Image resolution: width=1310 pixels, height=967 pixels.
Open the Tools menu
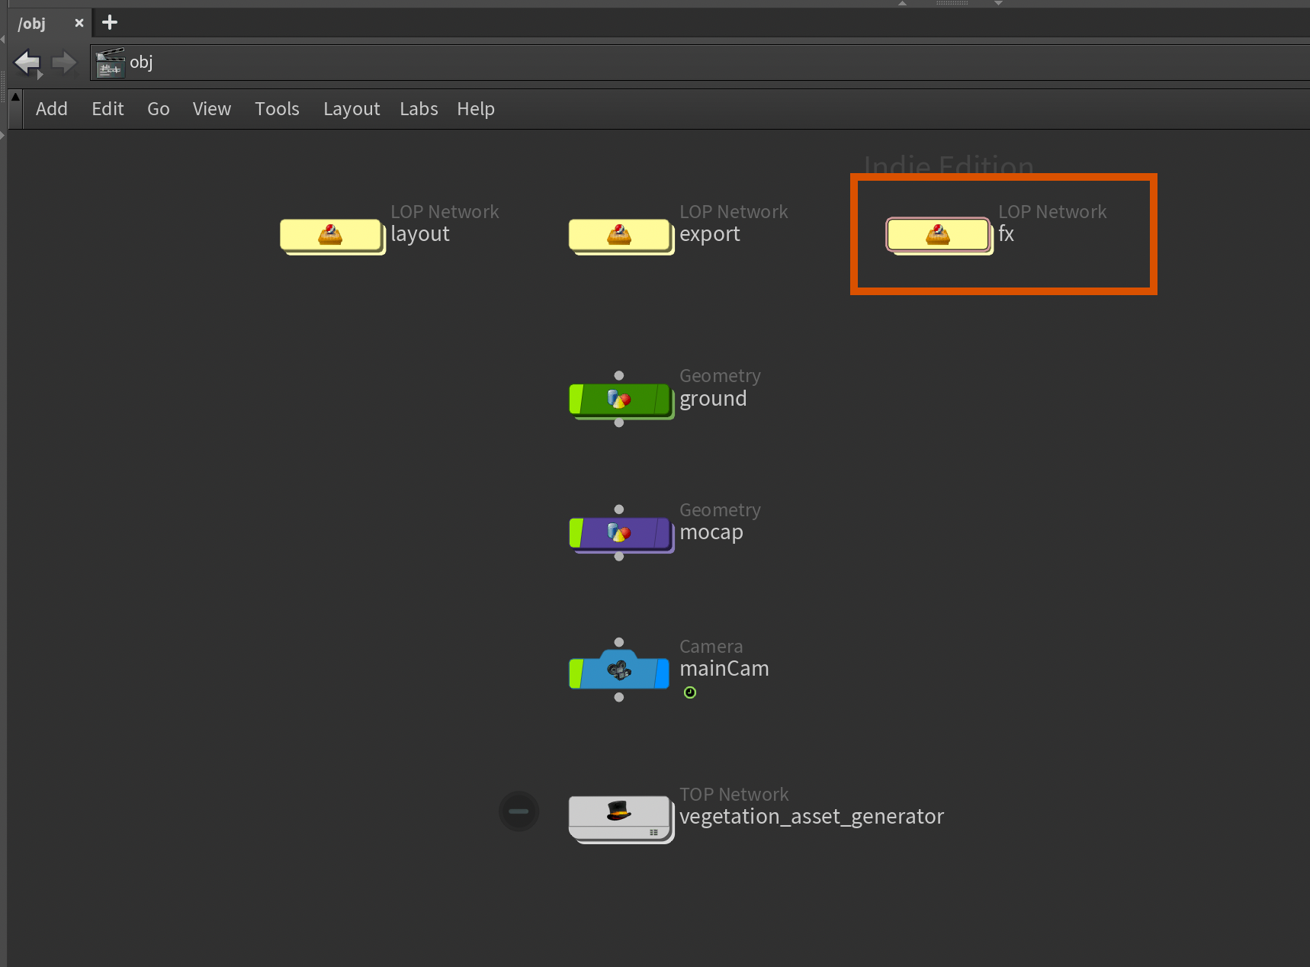[x=277, y=109]
